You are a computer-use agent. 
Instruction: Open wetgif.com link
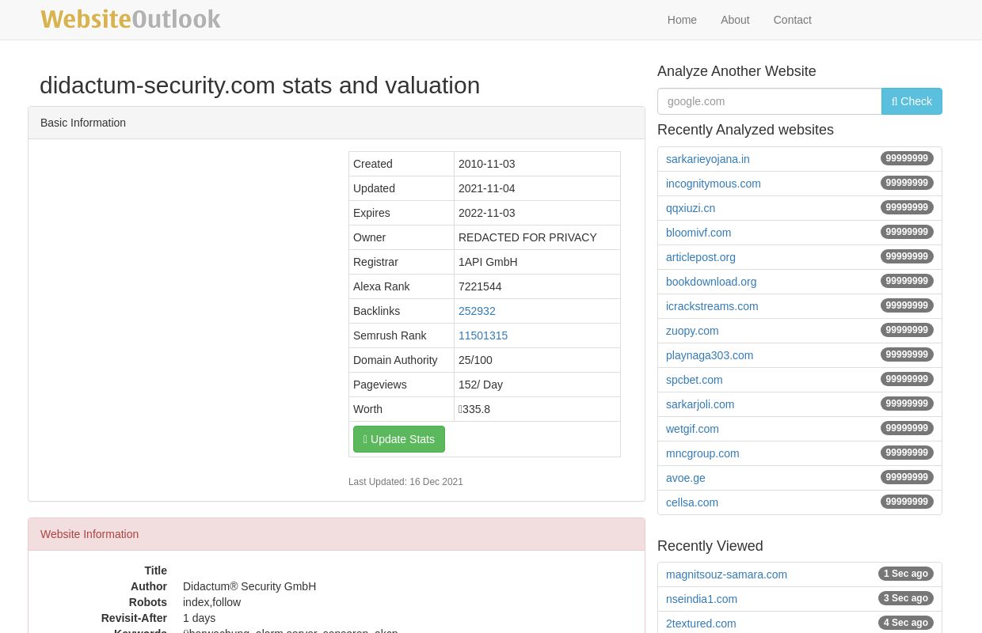pyautogui.click(x=692, y=429)
